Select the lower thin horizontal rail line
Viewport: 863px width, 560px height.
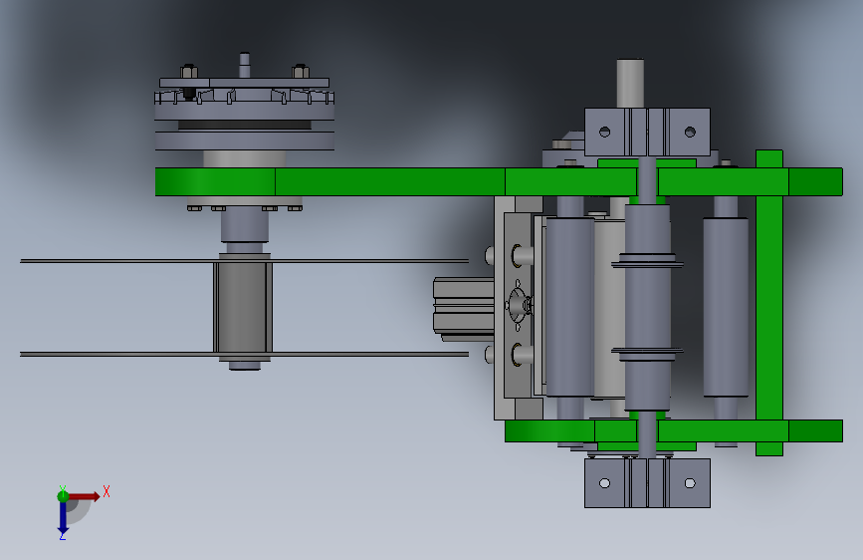245,355
